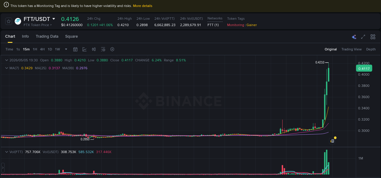Screen dimensions: 381x178
Task: Click the large 0.4126 price
Action: point(70,19)
